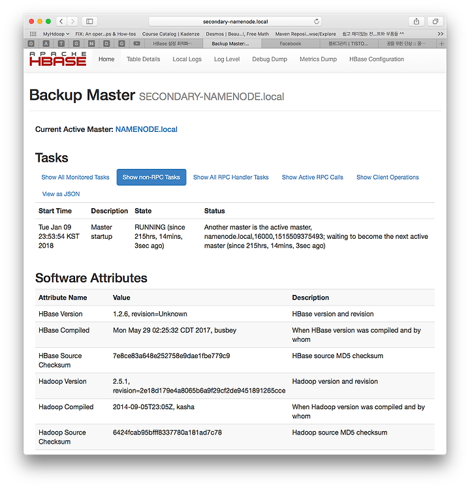The image size is (470, 488).
Task: Open the 'FIX: An oper...ps & How-tos' bookmark
Action: coord(106,34)
